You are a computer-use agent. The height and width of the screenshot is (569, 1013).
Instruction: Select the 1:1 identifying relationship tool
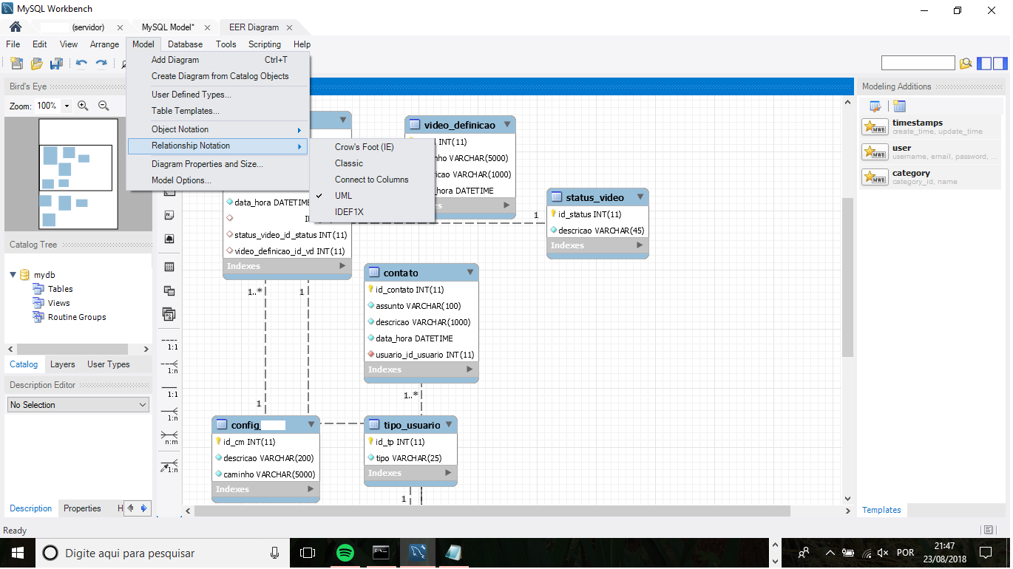(x=170, y=390)
